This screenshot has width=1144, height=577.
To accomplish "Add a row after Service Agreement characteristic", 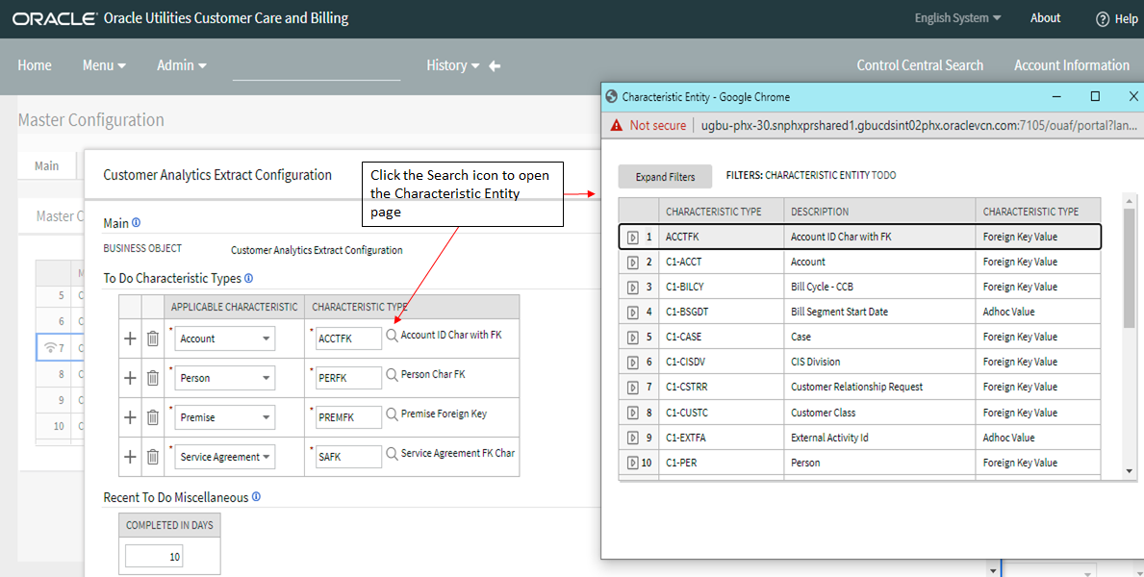I will click(130, 456).
